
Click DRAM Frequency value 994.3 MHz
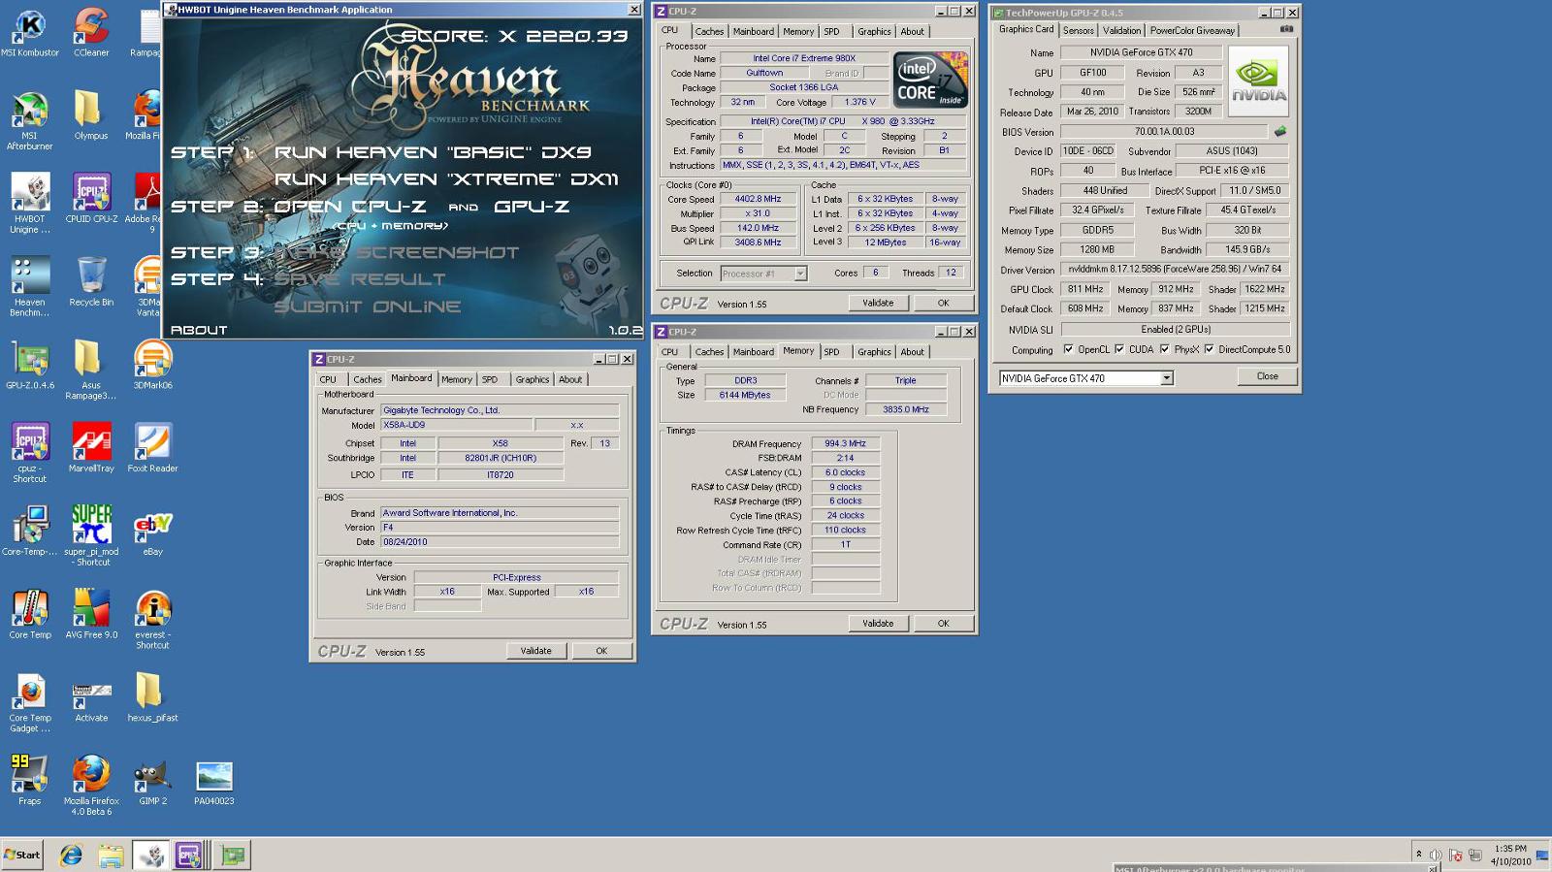(x=845, y=443)
